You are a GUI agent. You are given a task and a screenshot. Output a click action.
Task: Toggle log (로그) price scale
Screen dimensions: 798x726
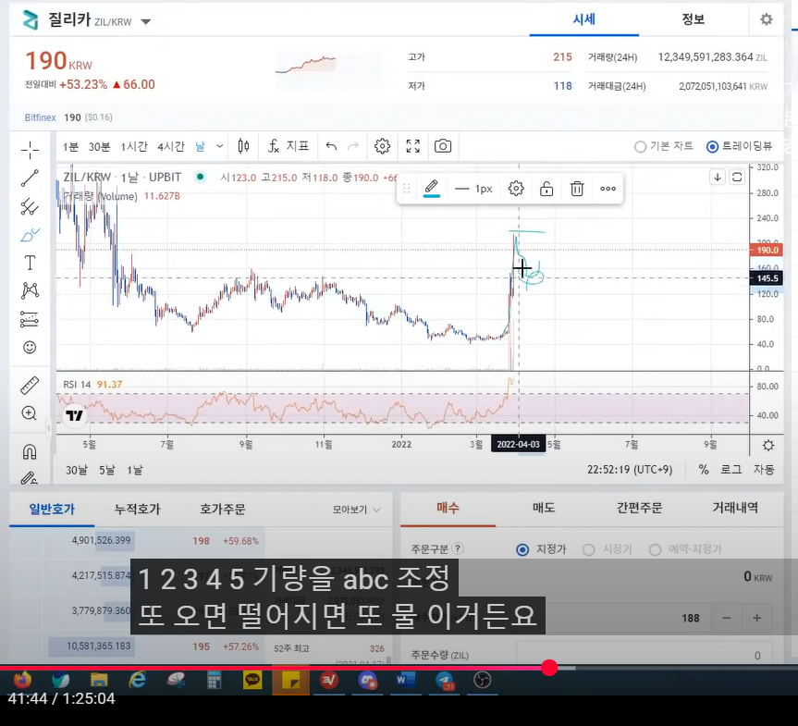coord(731,470)
